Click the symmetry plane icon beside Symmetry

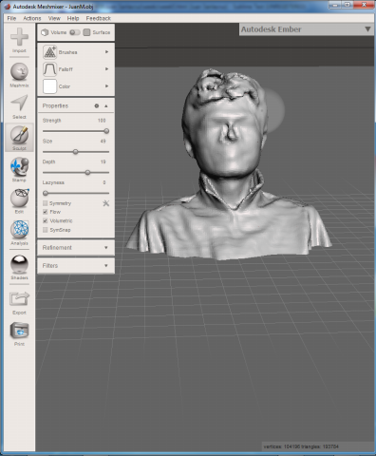pyautogui.click(x=106, y=203)
